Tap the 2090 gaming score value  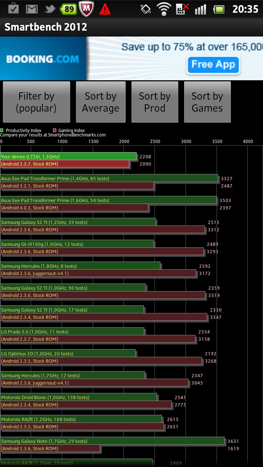pyautogui.click(x=145, y=164)
